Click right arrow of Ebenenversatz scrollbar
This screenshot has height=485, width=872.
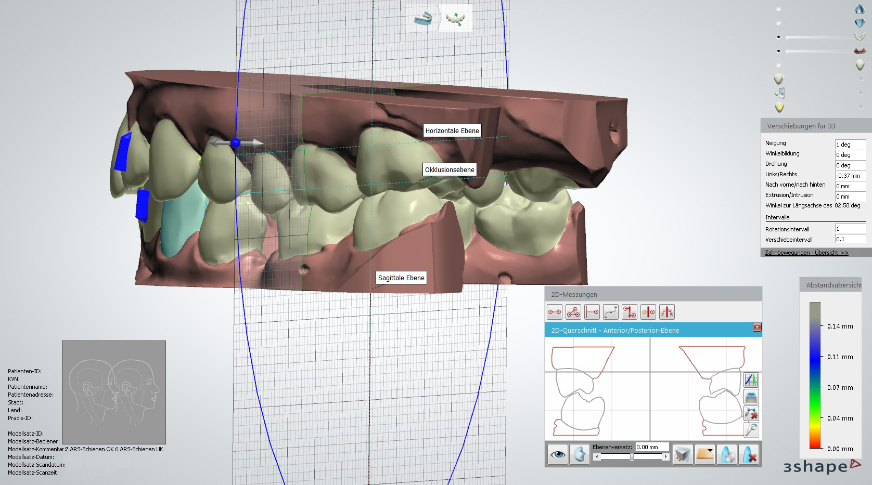pos(665,457)
